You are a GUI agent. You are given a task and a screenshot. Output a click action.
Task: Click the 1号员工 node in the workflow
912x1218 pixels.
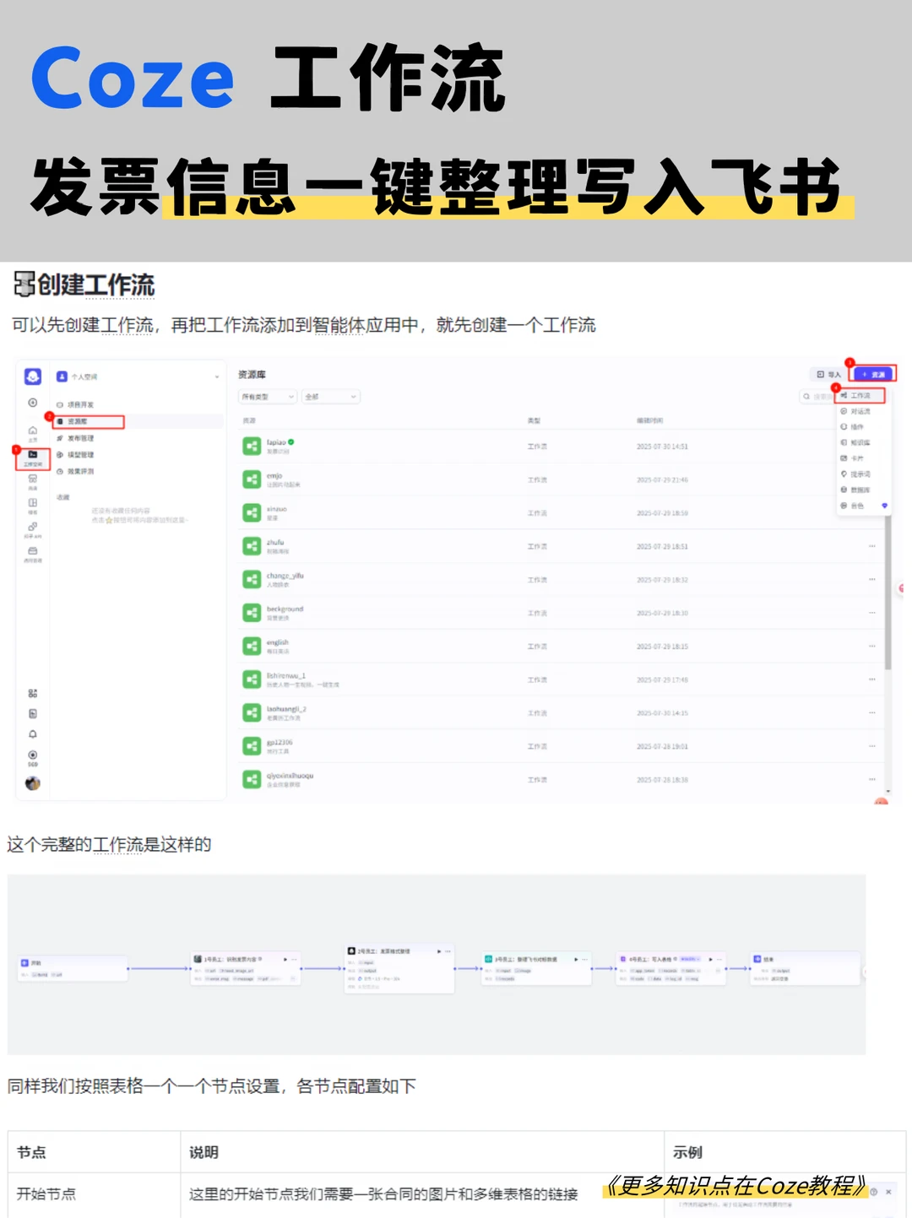click(245, 969)
